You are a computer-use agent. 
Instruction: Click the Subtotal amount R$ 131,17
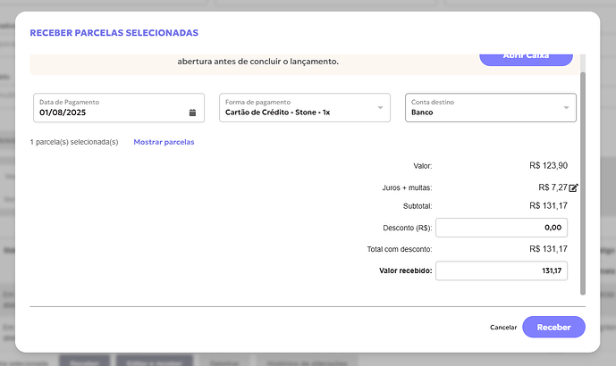coord(548,205)
